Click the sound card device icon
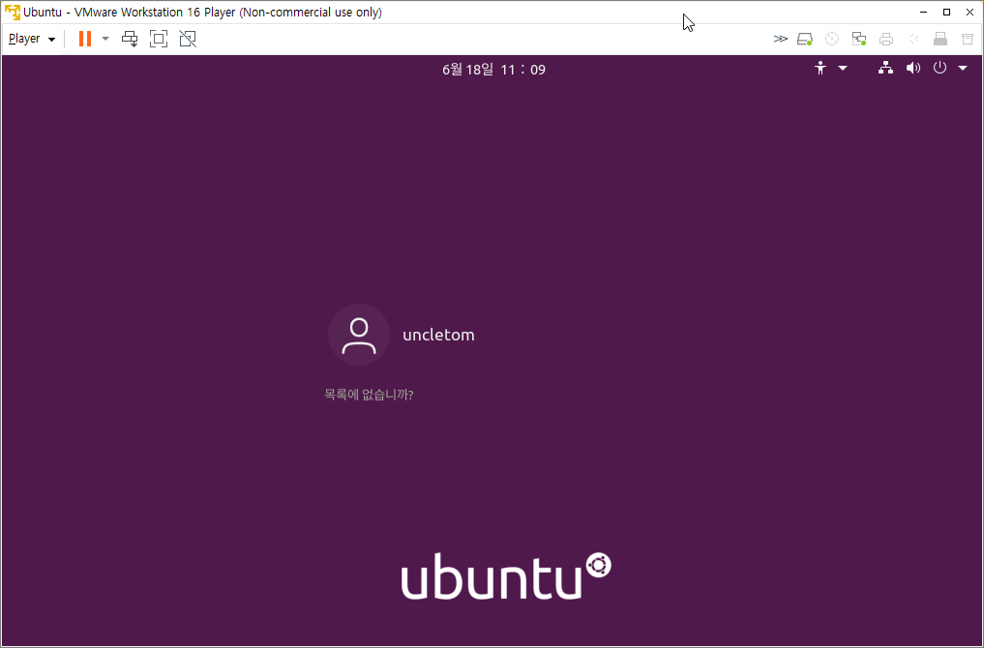The width and height of the screenshot is (984, 648). click(913, 40)
